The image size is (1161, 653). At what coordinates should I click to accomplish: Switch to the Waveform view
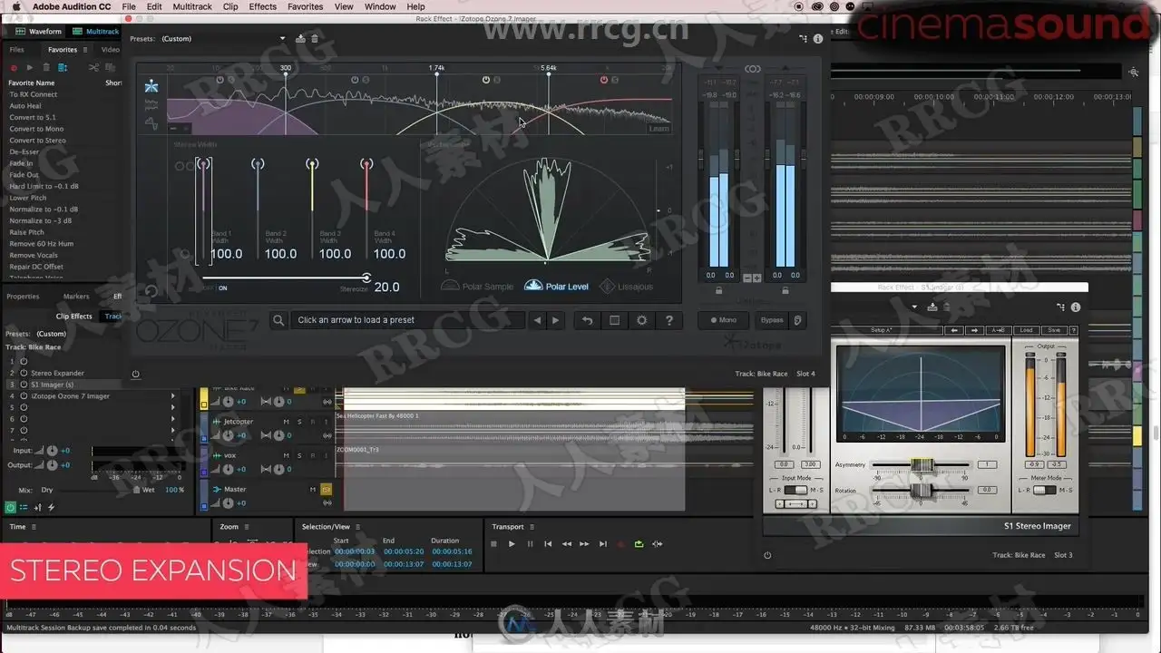pyautogui.click(x=38, y=32)
